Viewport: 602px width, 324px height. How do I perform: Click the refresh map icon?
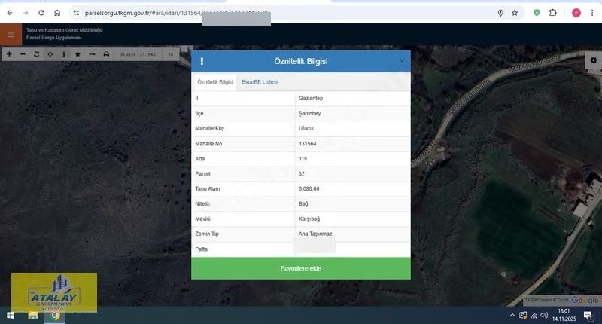tap(36, 54)
